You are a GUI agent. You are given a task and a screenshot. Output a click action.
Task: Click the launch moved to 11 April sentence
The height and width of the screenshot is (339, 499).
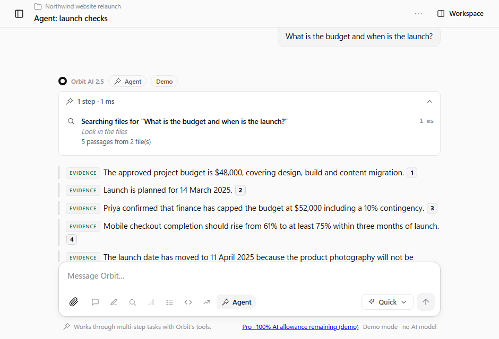(x=259, y=257)
